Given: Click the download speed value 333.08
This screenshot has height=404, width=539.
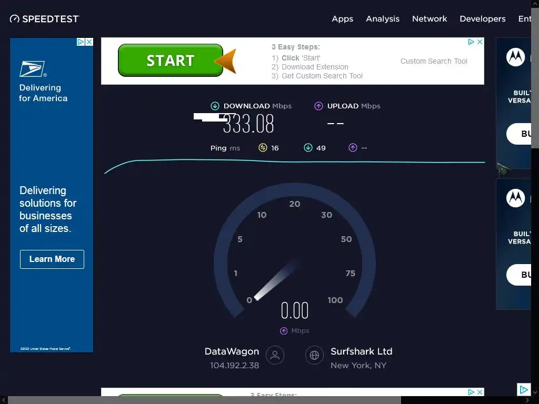Looking at the screenshot, I should tap(248, 124).
